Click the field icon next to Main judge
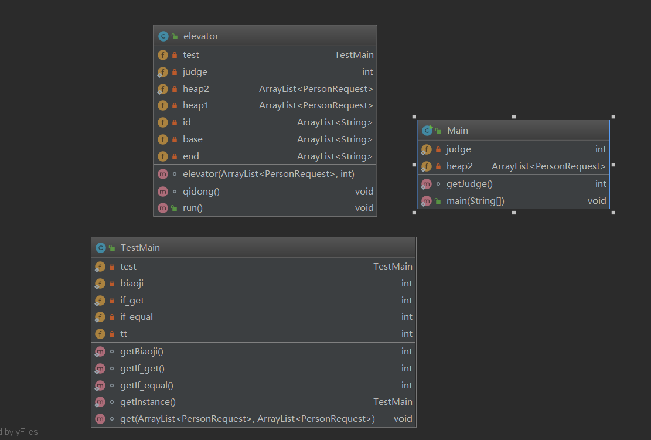 426,149
